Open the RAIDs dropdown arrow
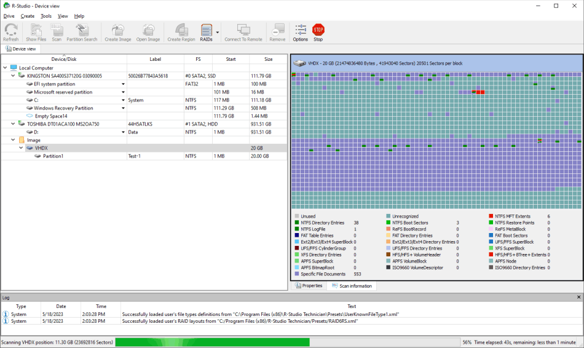The image size is (584, 348). [x=218, y=33]
